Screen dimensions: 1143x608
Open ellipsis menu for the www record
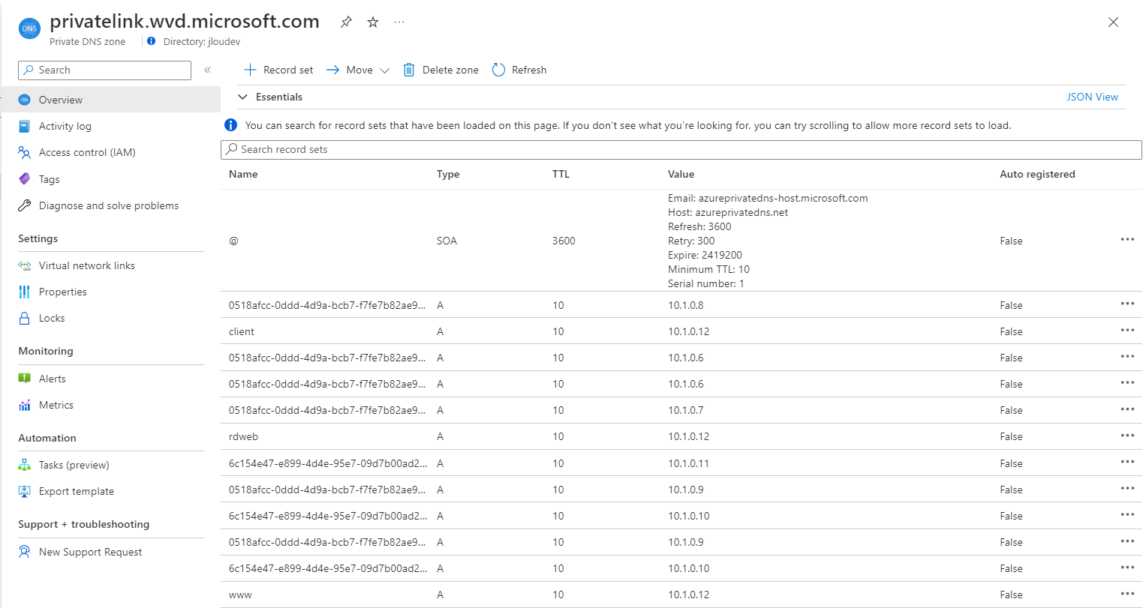(x=1127, y=594)
